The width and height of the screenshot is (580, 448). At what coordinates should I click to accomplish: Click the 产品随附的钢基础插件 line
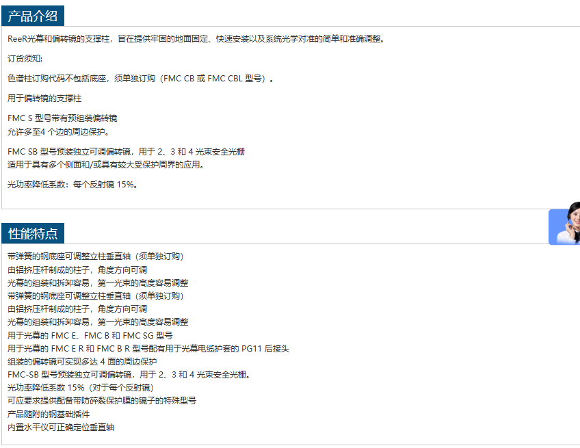coord(49,414)
